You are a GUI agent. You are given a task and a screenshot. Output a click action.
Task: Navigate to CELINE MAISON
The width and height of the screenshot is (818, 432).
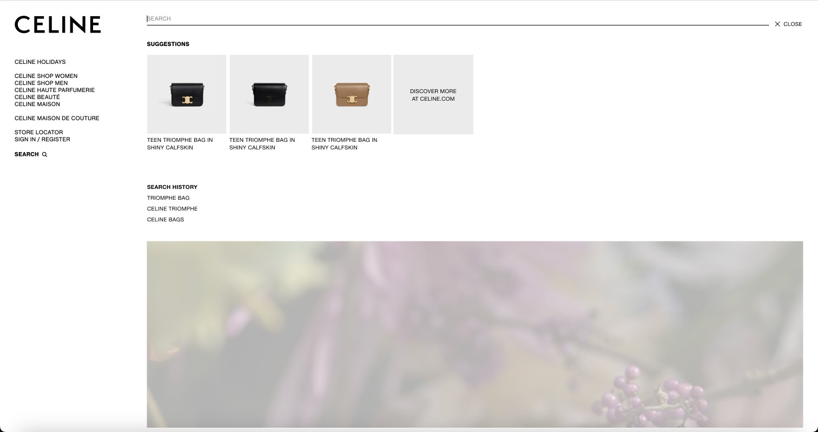click(37, 104)
